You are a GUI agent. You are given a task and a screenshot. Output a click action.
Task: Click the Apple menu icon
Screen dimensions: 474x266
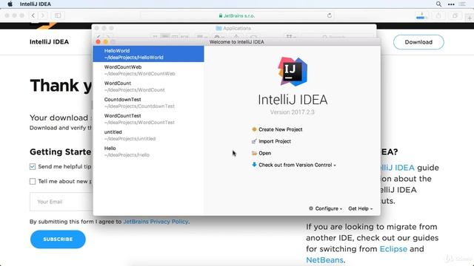(x=10, y=4)
